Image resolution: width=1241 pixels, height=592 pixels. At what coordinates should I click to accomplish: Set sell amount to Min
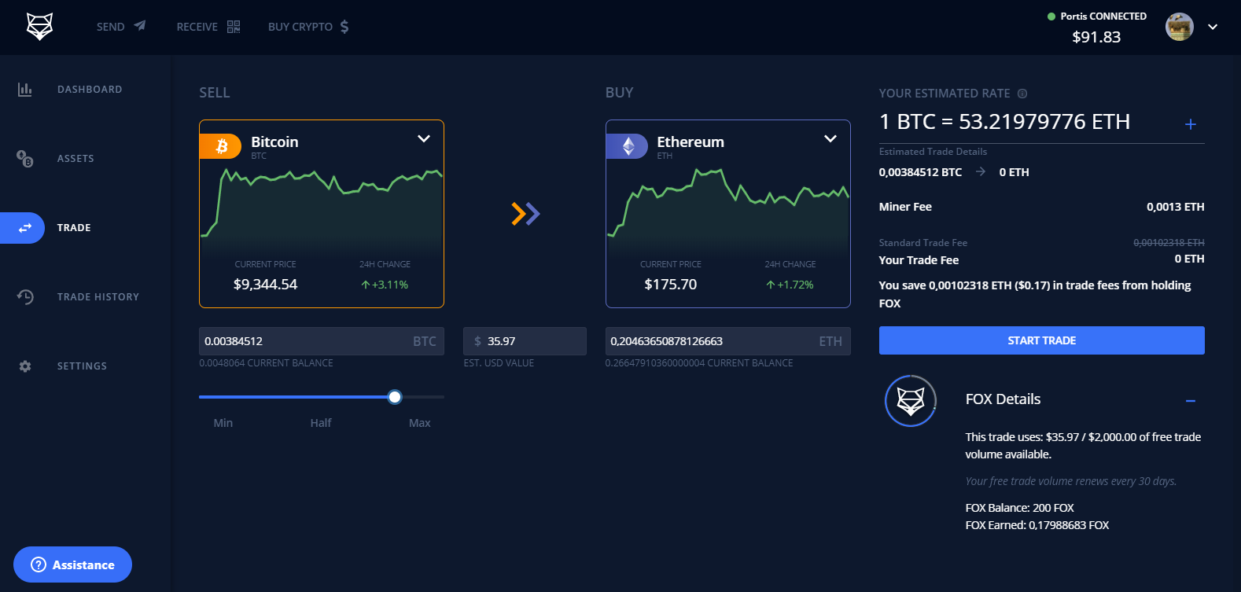point(223,423)
